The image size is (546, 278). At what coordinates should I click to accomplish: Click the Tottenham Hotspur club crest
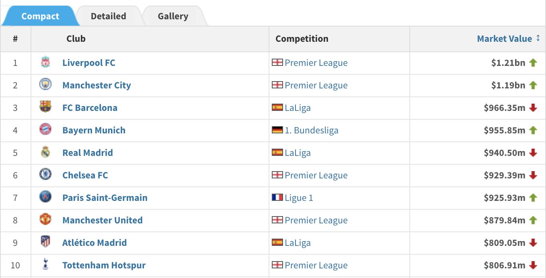coord(45,265)
